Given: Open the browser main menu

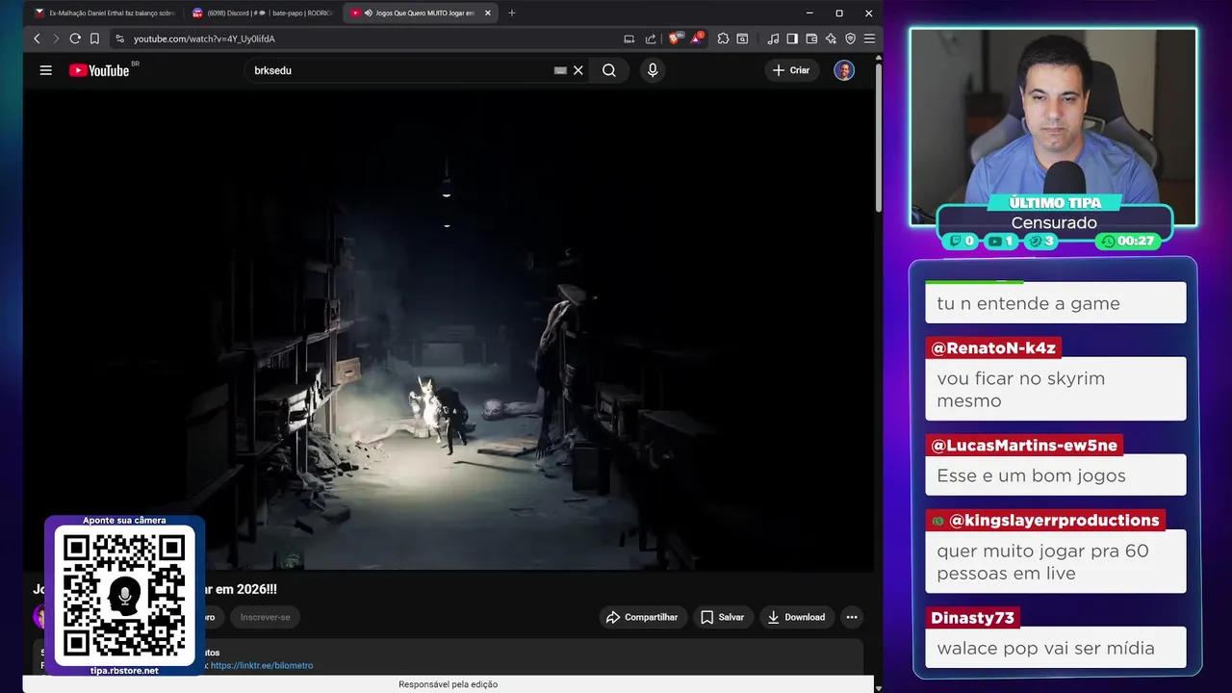Looking at the screenshot, I should 869,38.
